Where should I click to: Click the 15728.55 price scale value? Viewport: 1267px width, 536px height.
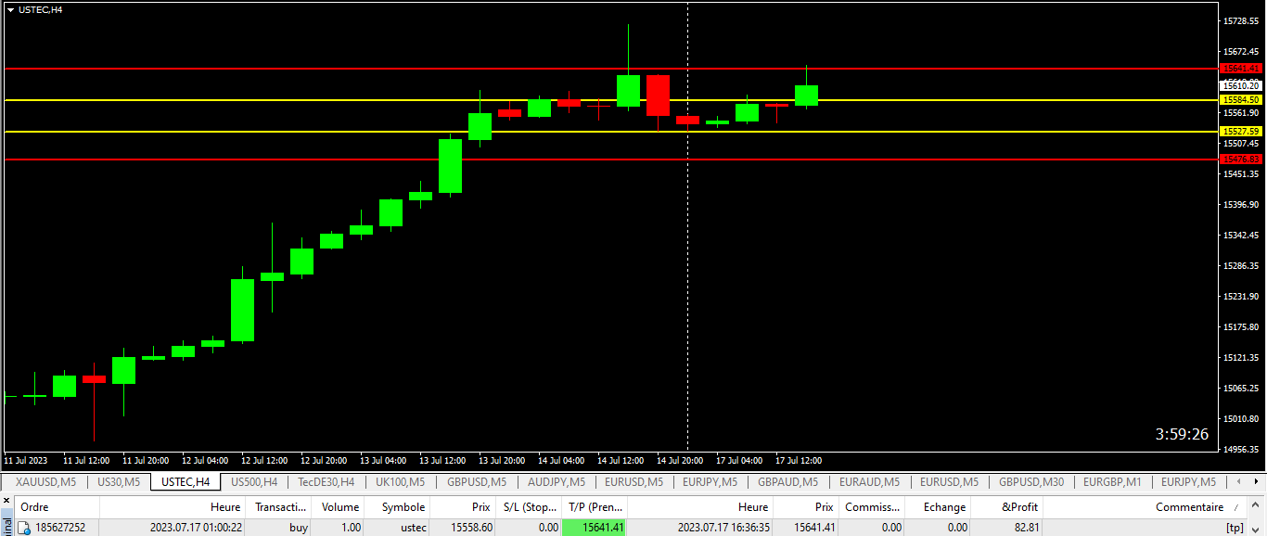point(1241,21)
